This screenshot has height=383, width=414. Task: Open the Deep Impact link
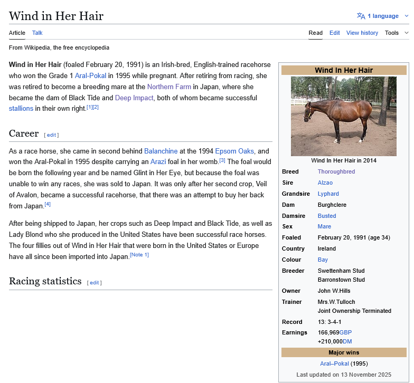[134, 98]
